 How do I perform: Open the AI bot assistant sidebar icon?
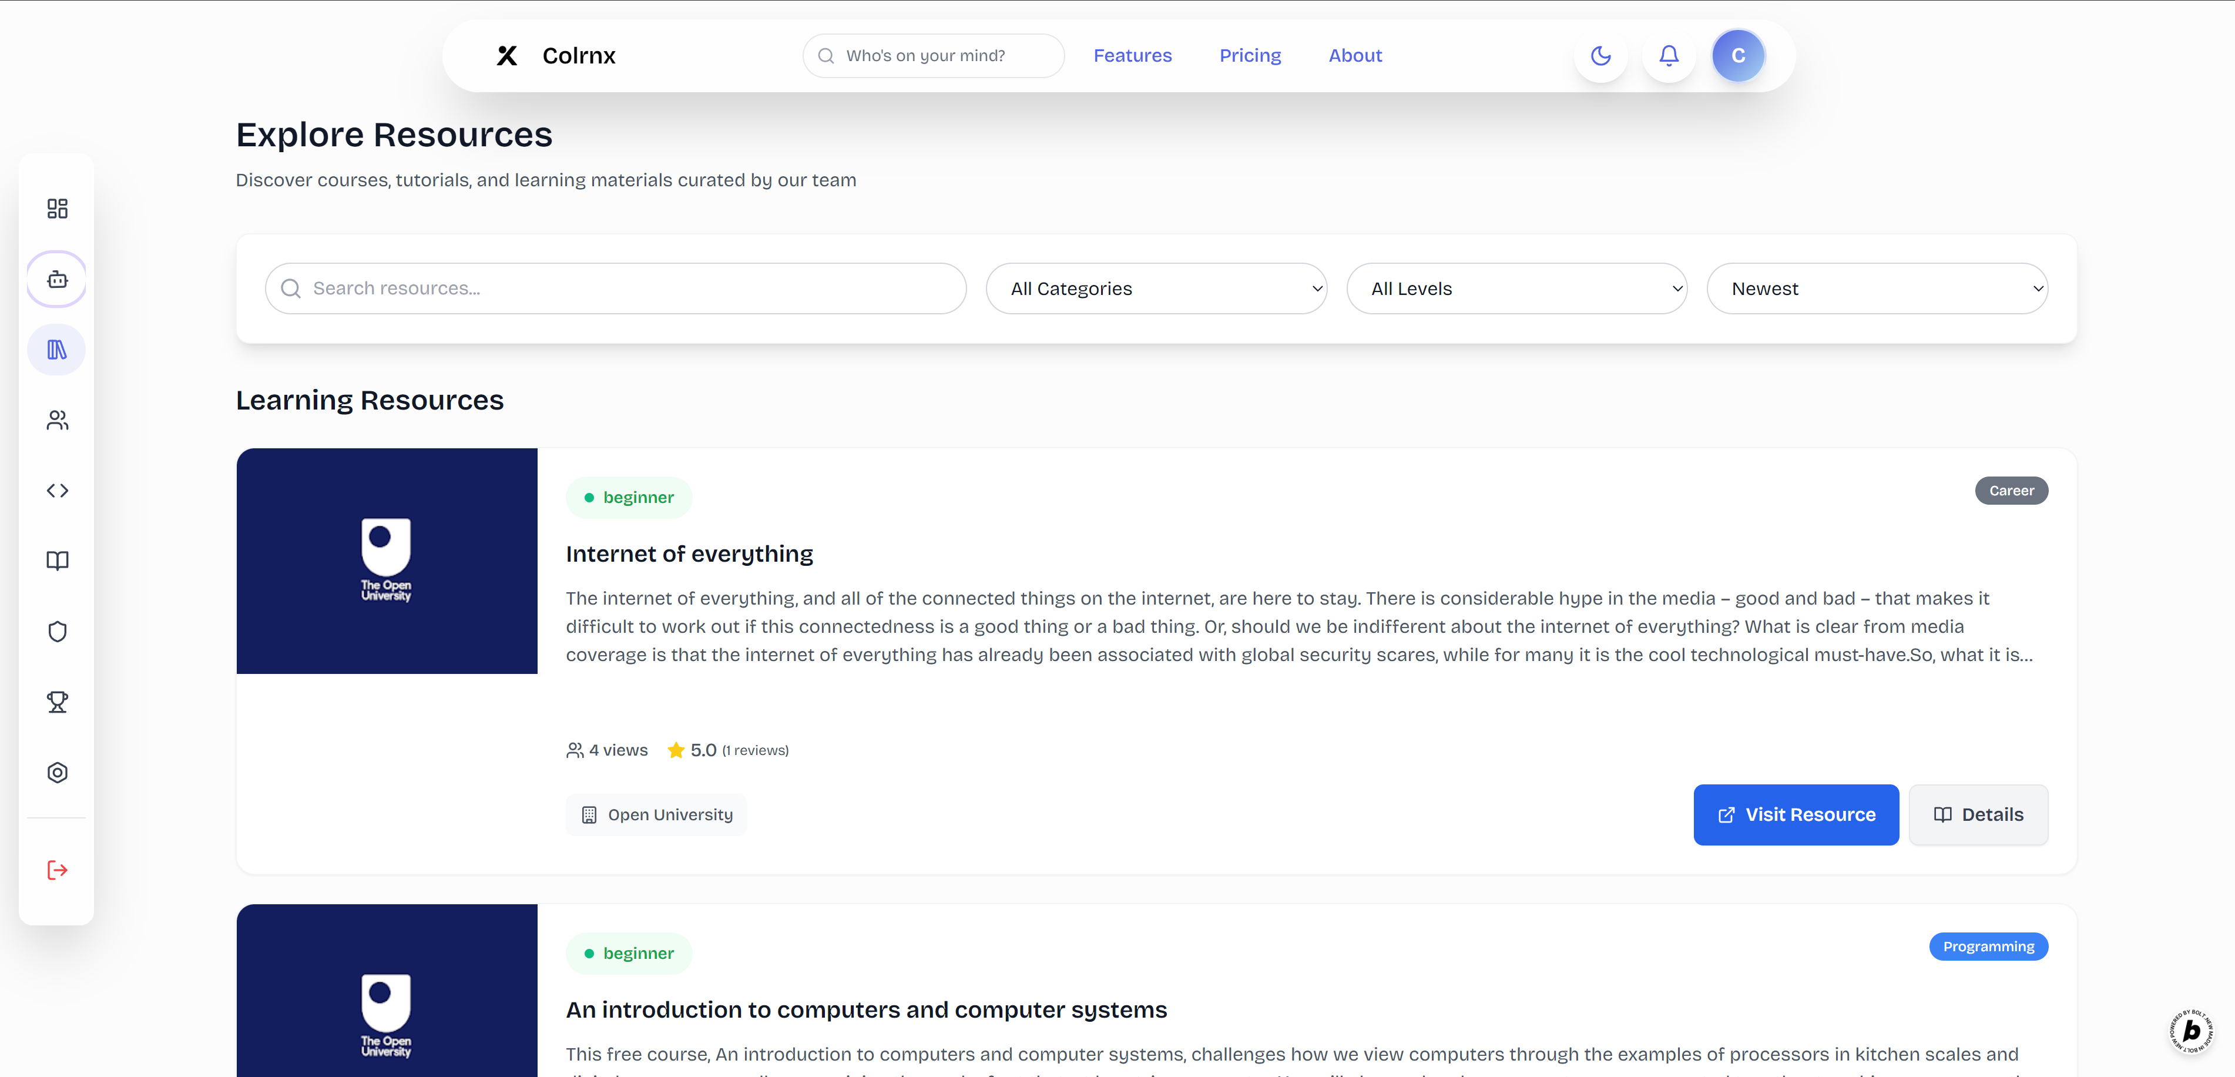(57, 280)
